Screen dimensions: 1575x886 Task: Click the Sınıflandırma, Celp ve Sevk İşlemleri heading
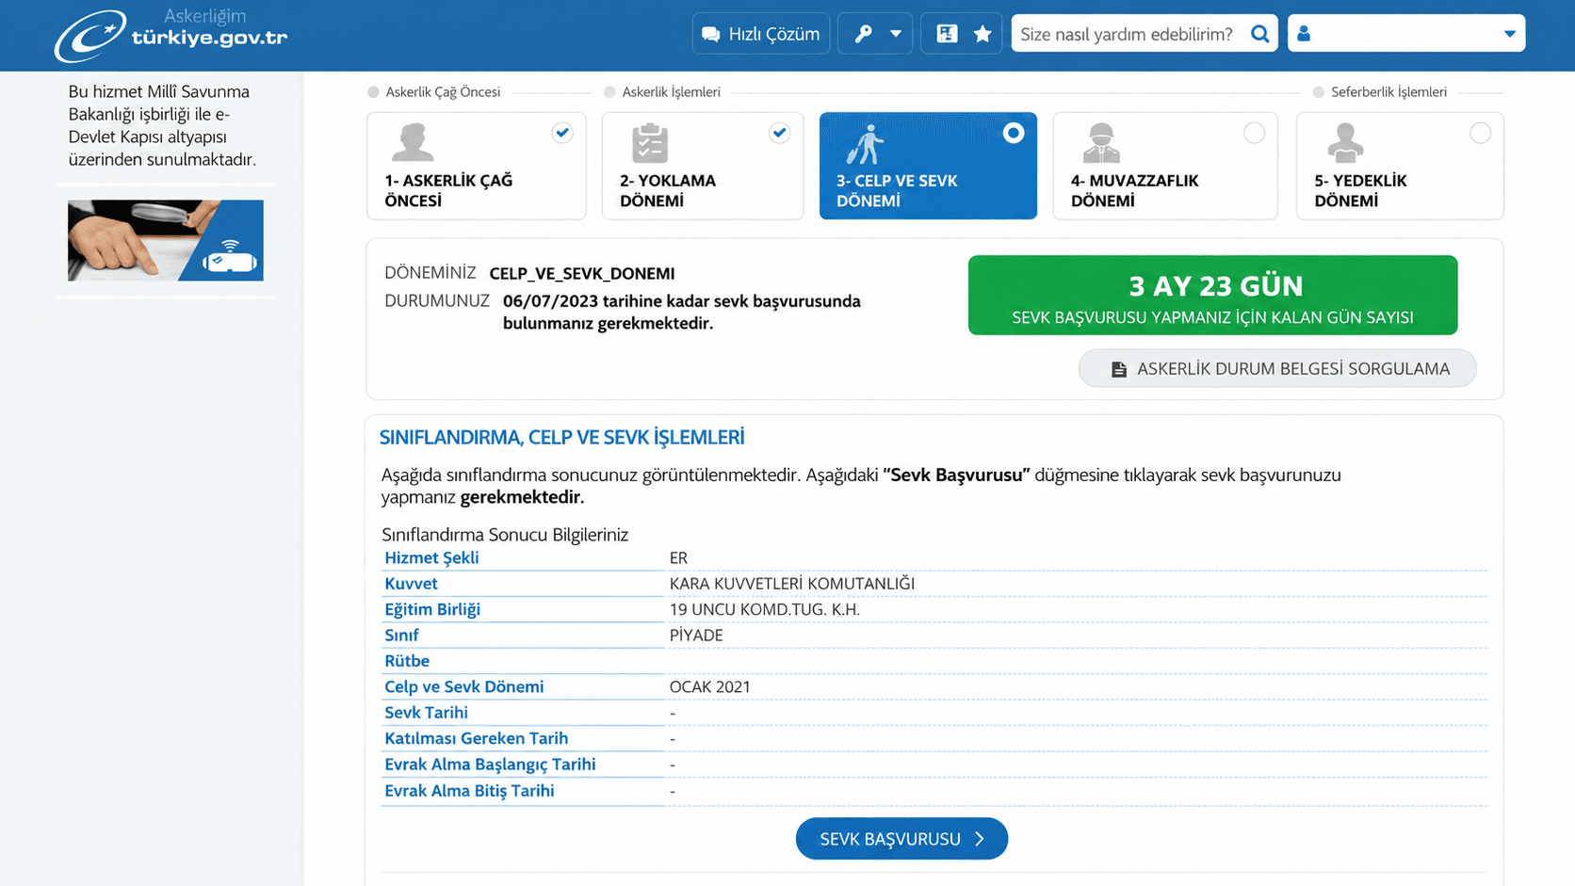[561, 437]
